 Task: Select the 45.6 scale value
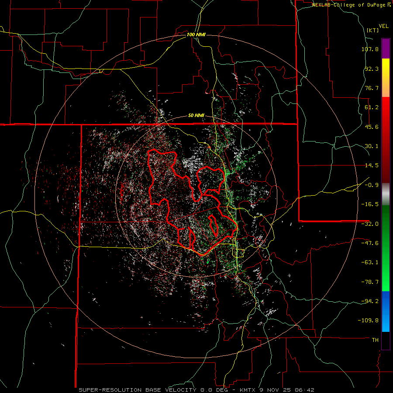(x=372, y=127)
